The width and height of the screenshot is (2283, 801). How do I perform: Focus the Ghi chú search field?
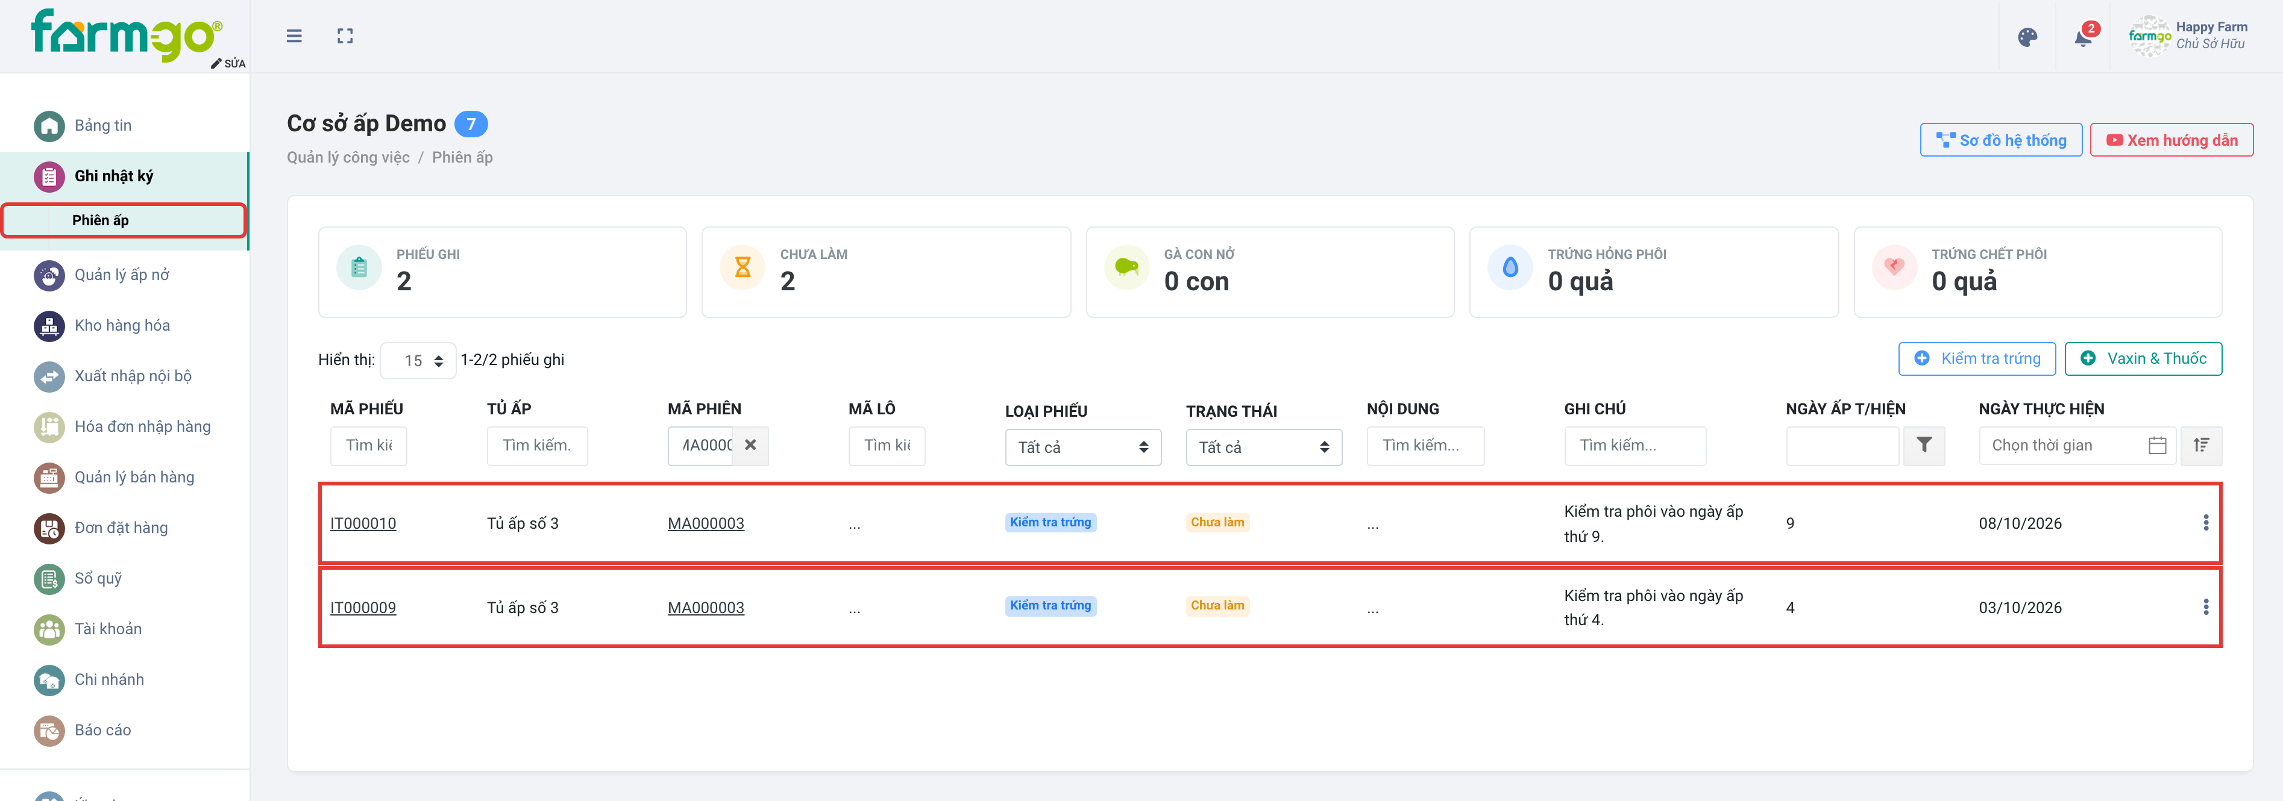(1635, 446)
